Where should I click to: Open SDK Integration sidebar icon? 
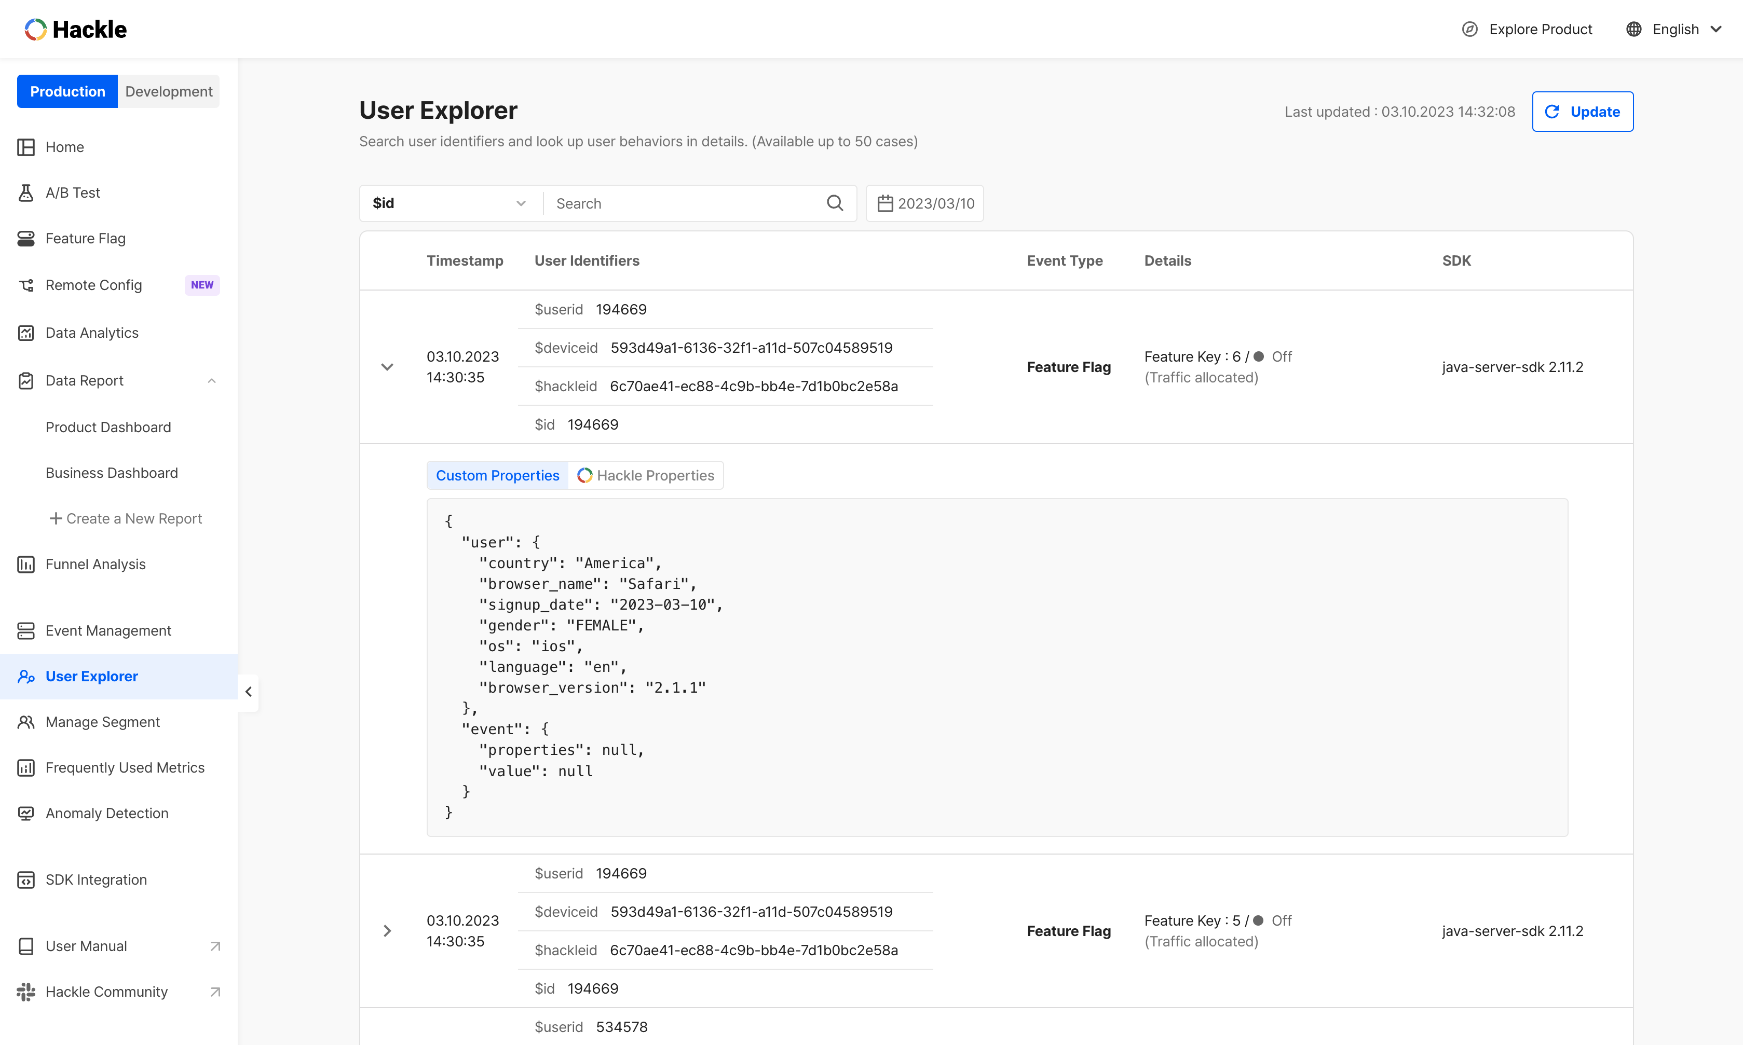tap(26, 879)
